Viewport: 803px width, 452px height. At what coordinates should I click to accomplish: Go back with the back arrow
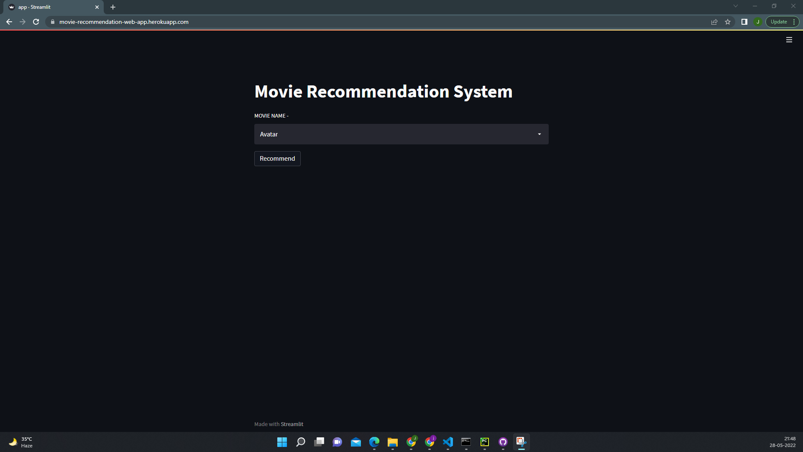point(9,22)
